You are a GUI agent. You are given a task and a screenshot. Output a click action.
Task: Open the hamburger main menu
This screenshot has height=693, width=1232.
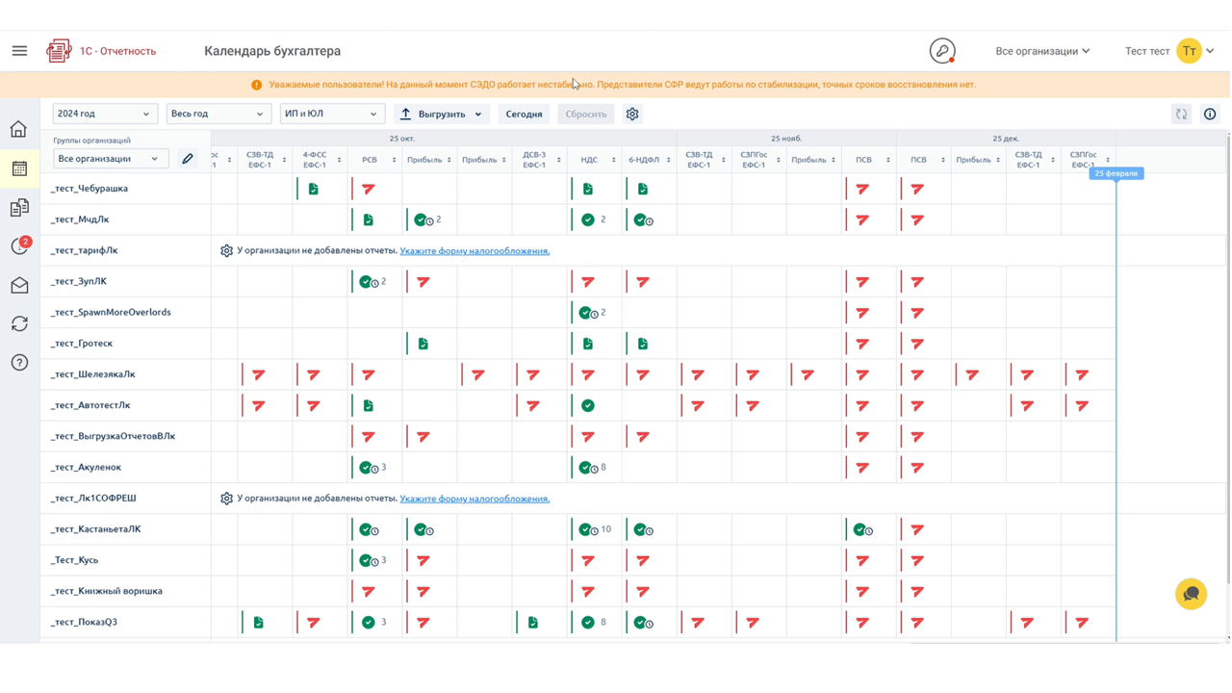point(19,51)
